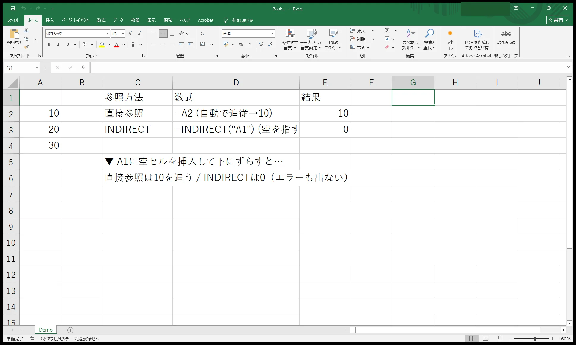This screenshot has height=345, width=576.
Task: Click the Insert Function fx icon
Action: [x=83, y=68]
